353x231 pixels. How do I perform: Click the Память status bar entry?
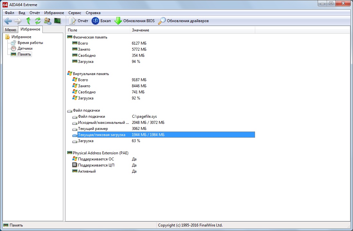click(13, 225)
